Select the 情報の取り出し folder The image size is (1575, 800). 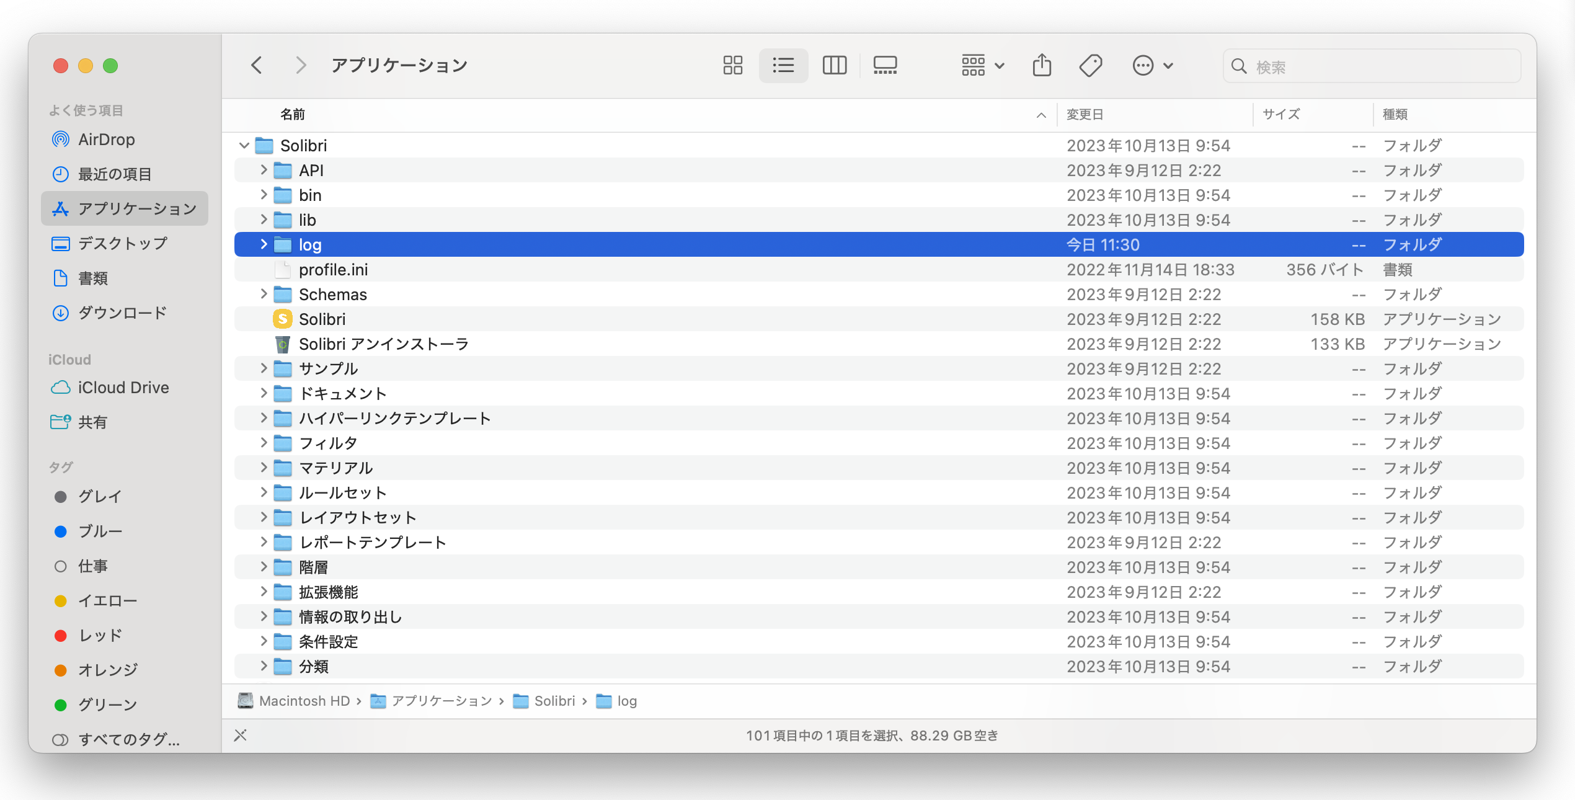pyautogui.click(x=879, y=617)
